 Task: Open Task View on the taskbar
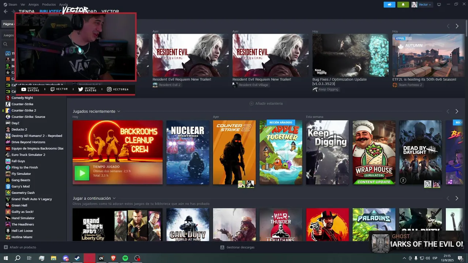pyautogui.click(x=30, y=258)
